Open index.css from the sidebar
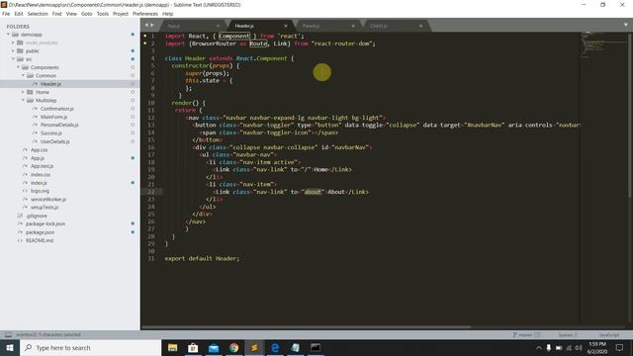 tap(41, 175)
